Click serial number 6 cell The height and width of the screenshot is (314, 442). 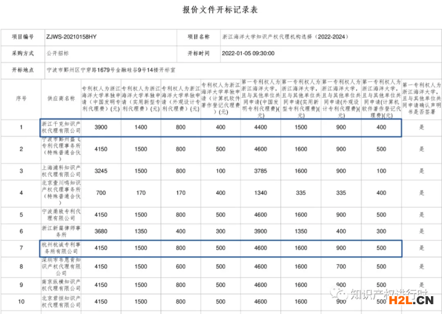pos(21,231)
